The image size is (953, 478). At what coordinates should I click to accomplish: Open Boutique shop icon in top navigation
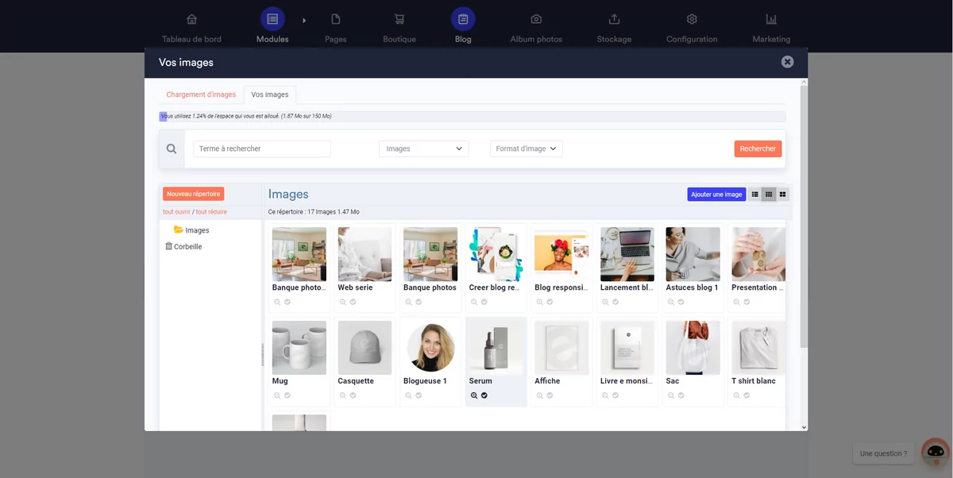[x=399, y=19]
